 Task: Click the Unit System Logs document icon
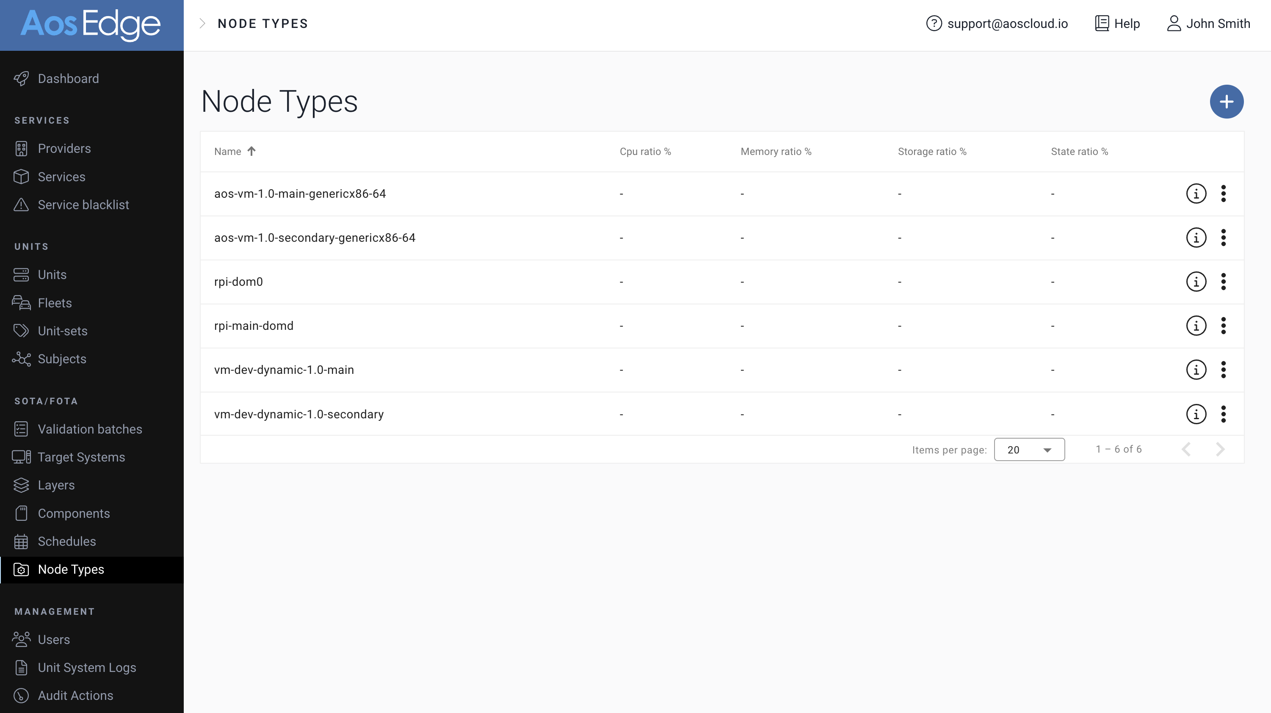click(21, 668)
